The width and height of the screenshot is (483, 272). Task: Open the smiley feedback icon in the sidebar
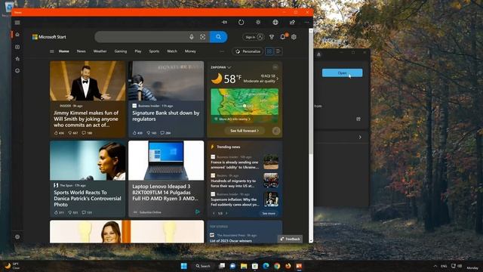point(17,70)
